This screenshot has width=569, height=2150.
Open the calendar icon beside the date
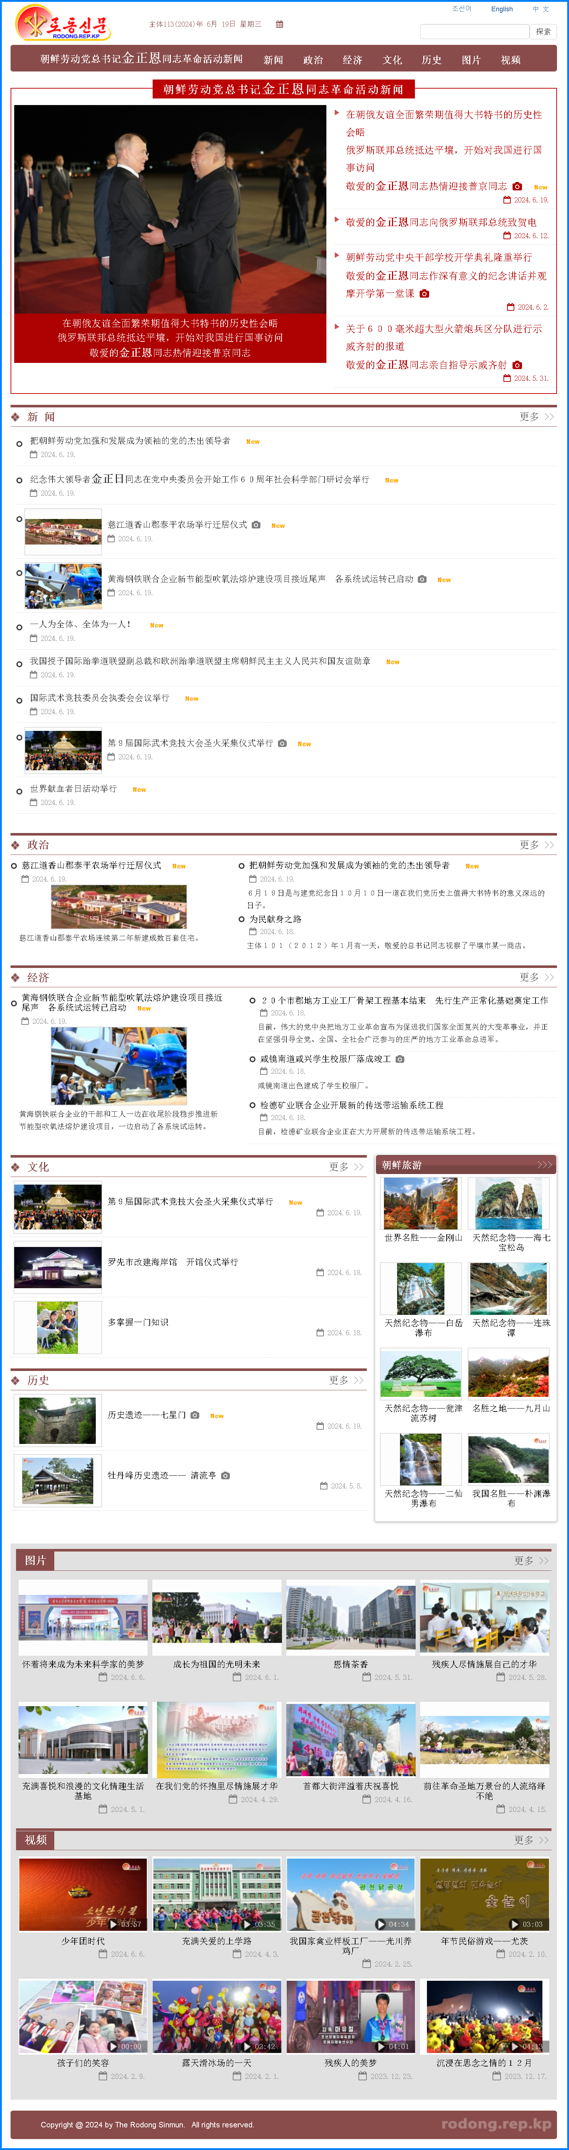(279, 24)
